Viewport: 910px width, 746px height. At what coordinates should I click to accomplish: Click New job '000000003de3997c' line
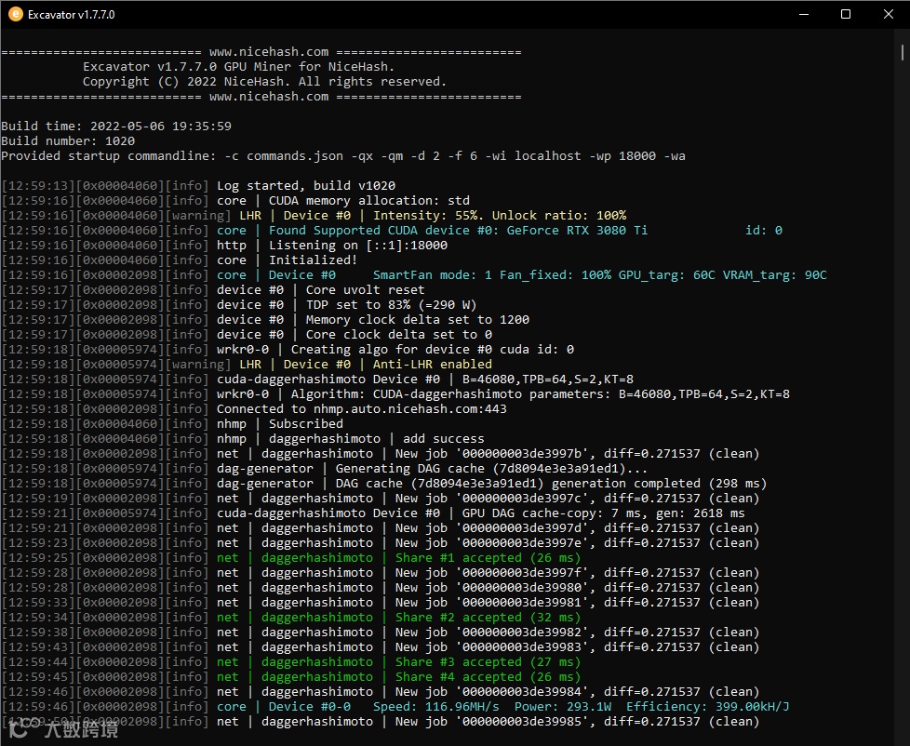381,499
